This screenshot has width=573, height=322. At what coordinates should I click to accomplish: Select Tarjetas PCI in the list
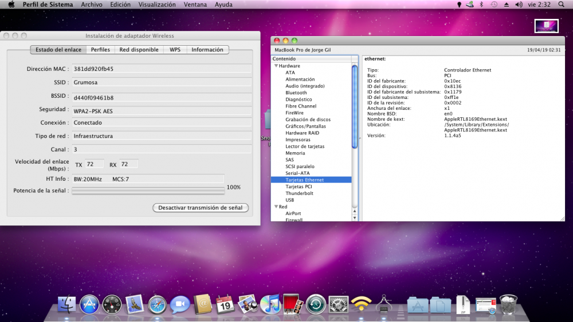pos(299,186)
